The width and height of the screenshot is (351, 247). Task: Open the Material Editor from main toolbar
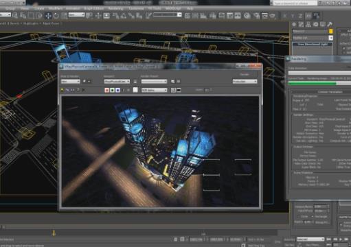coord(247,16)
